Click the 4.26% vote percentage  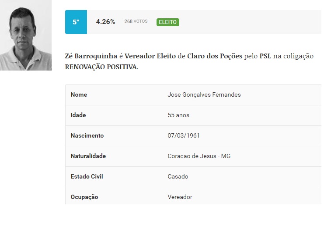(105, 22)
